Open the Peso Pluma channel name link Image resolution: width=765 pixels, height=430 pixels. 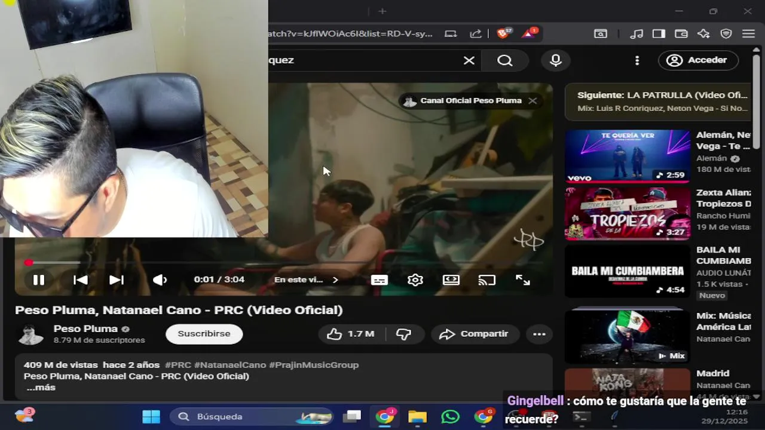(x=86, y=329)
